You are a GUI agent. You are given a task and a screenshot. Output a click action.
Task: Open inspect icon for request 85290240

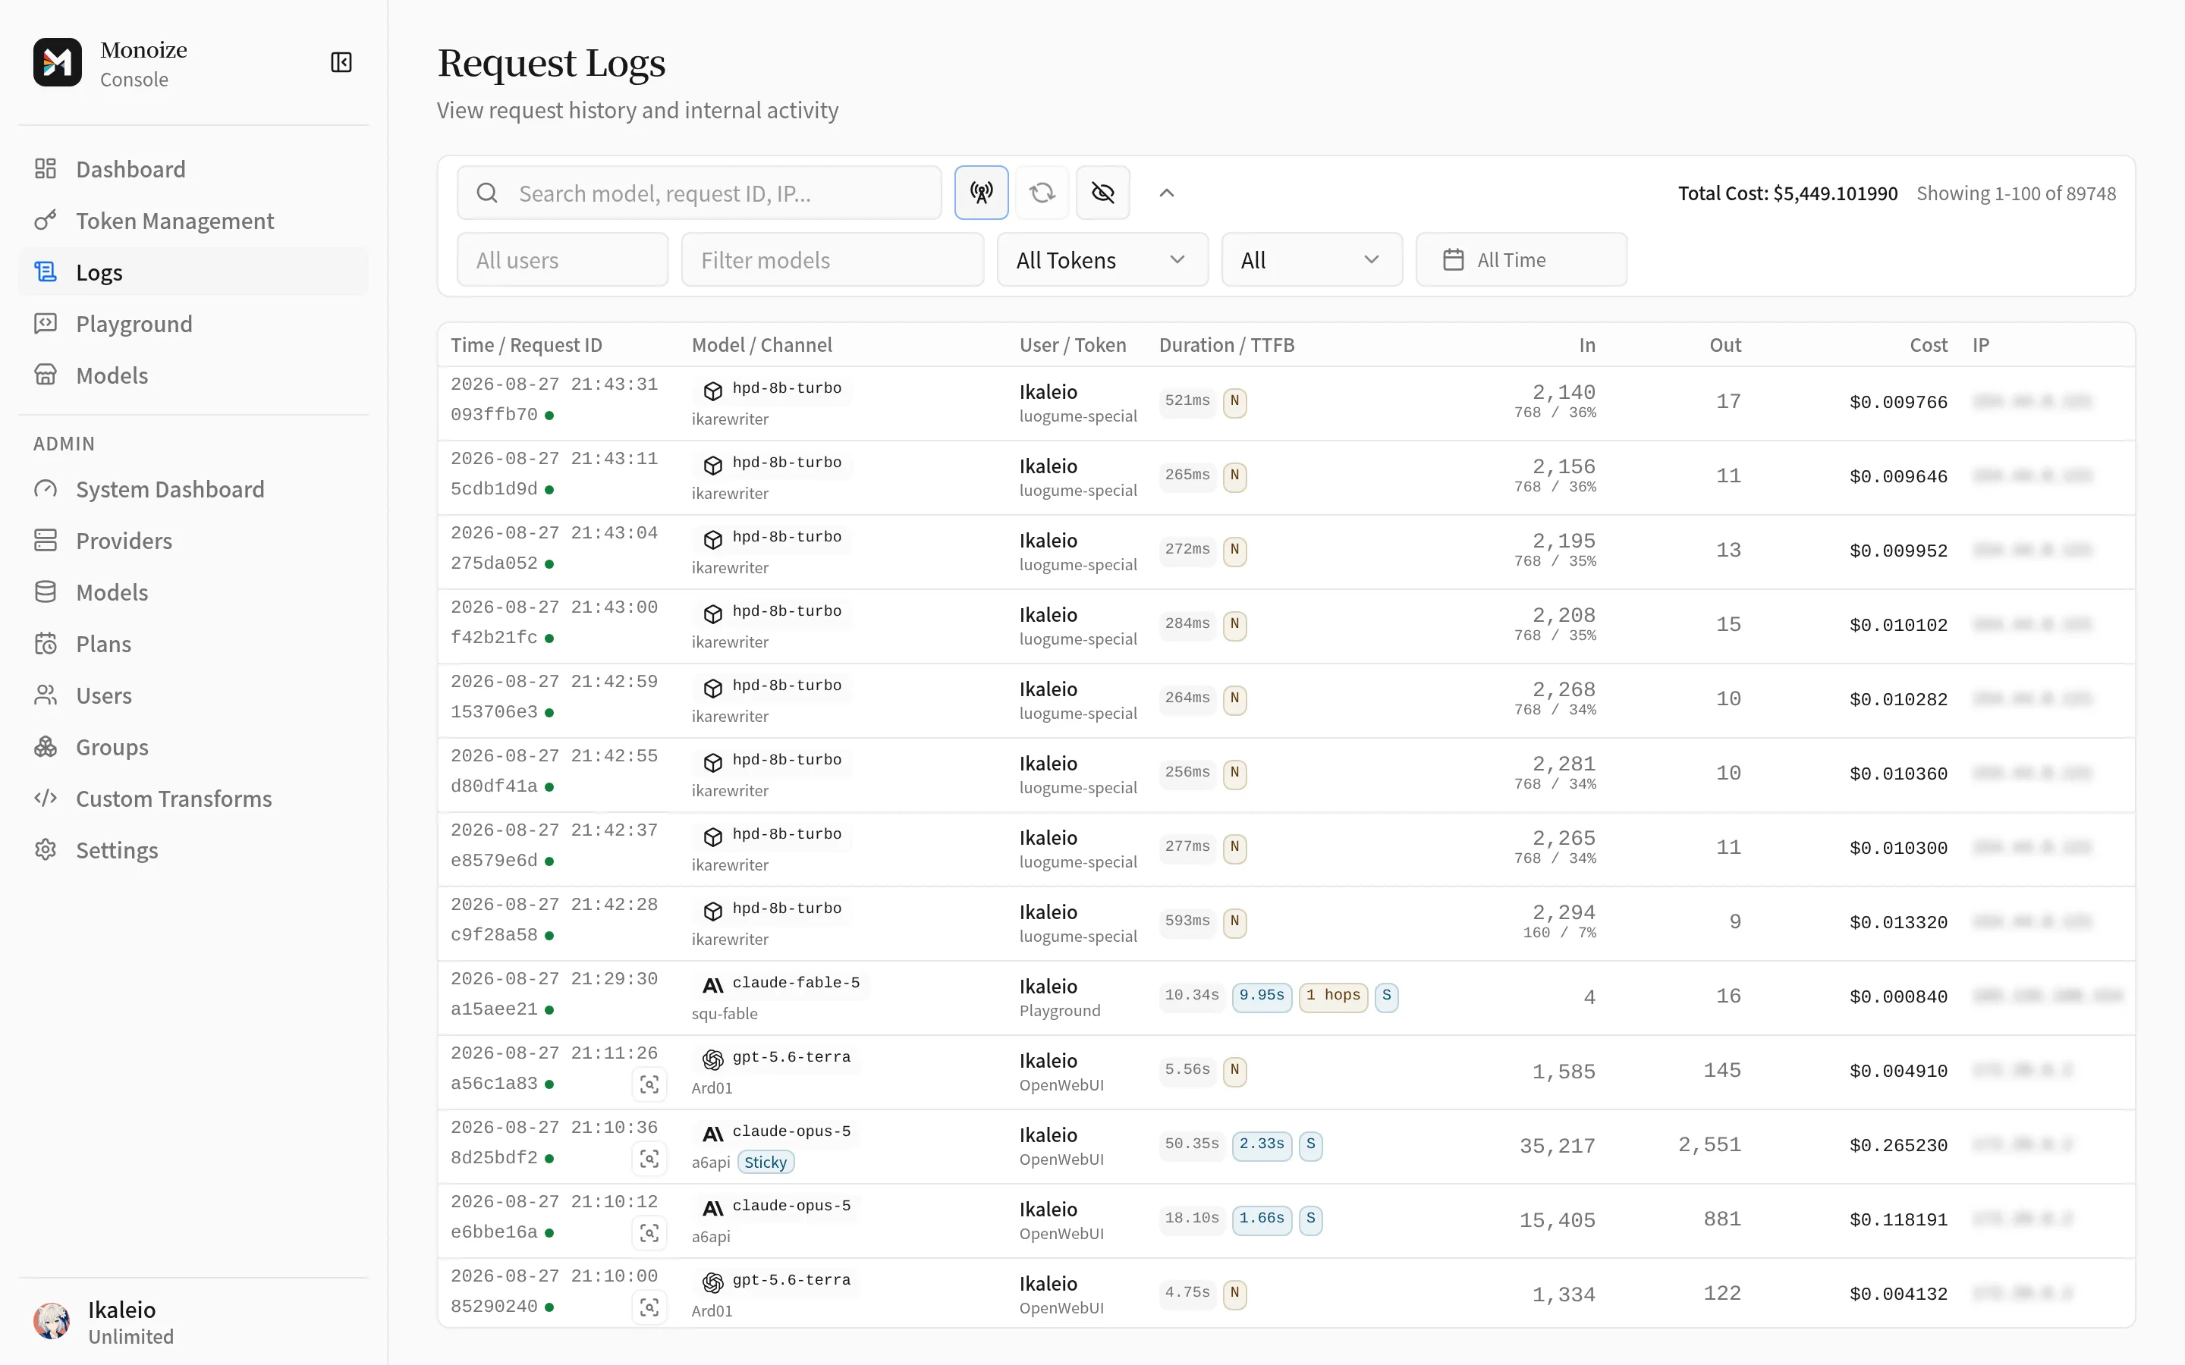(649, 1307)
